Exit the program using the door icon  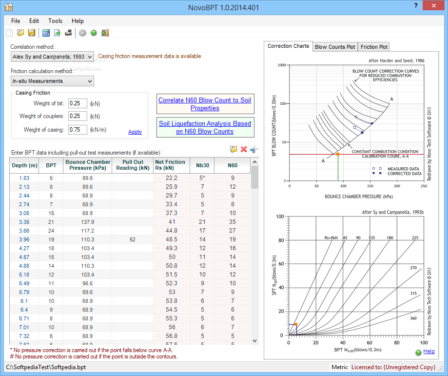(x=105, y=33)
